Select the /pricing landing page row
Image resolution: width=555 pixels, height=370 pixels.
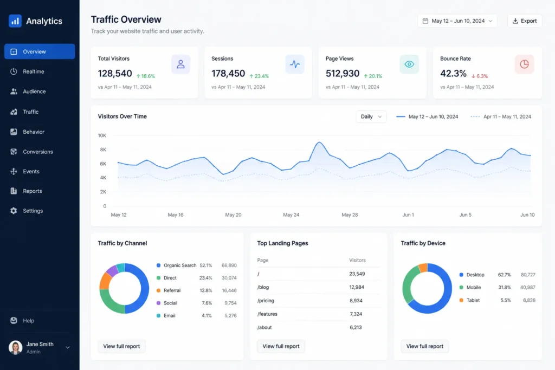click(x=319, y=301)
